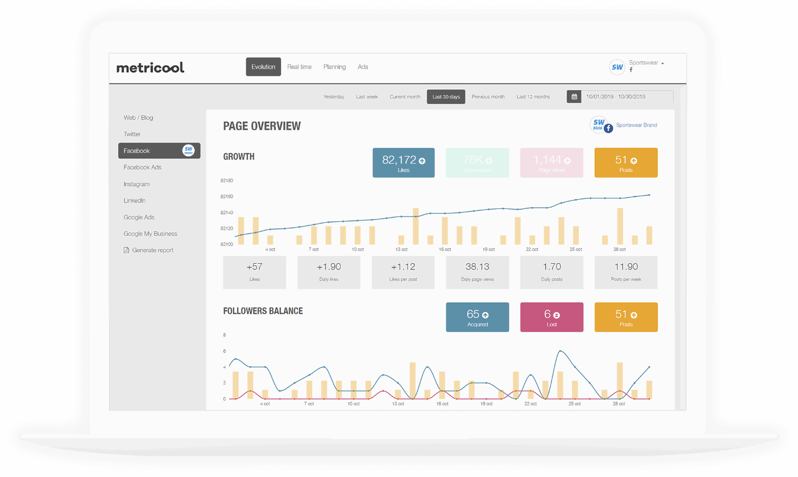Image resolution: width=798 pixels, height=477 pixels.
Task: Select the Last week date range
Action: click(x=367, y=97)
